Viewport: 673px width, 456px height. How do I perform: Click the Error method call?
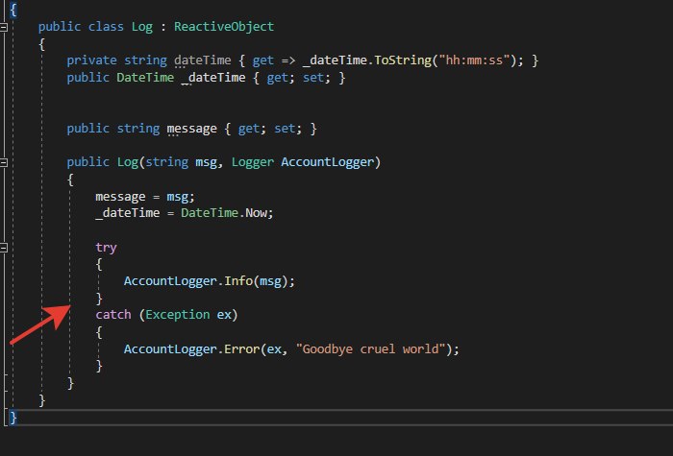pos(241,349)
